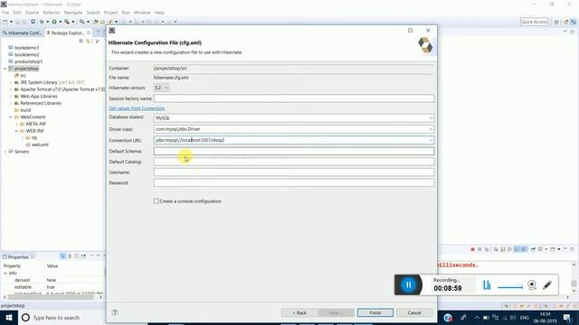Click the Remove Launch X icon in console
Viewport: 579px width, 325px height.
(479, 249)
